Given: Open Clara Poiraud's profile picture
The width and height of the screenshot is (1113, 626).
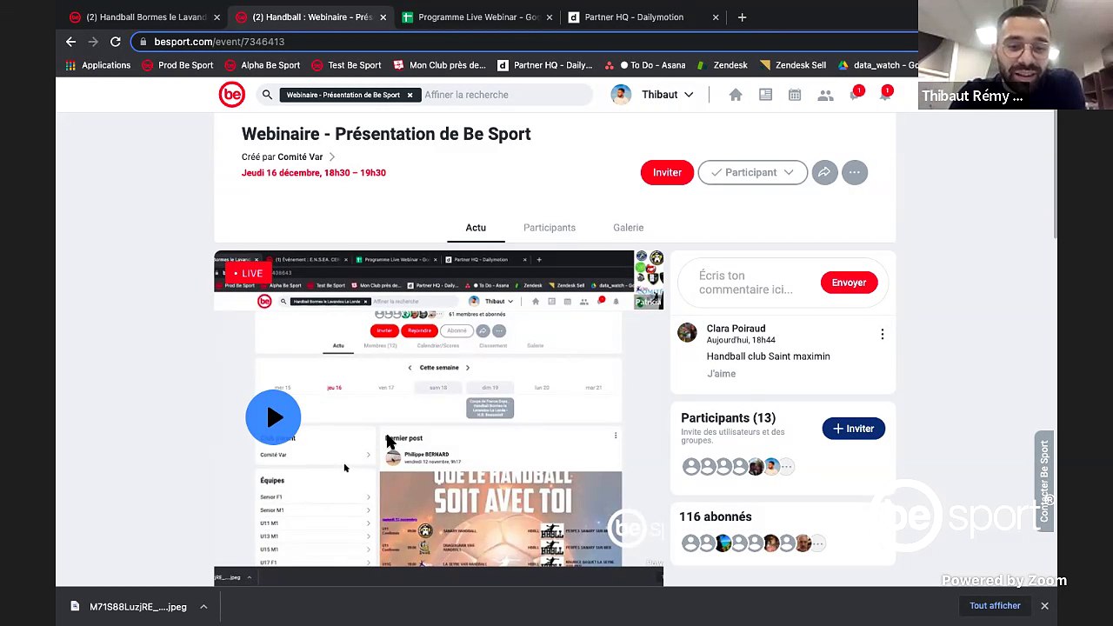Looking at the screenshot, I should pos(687,332).
